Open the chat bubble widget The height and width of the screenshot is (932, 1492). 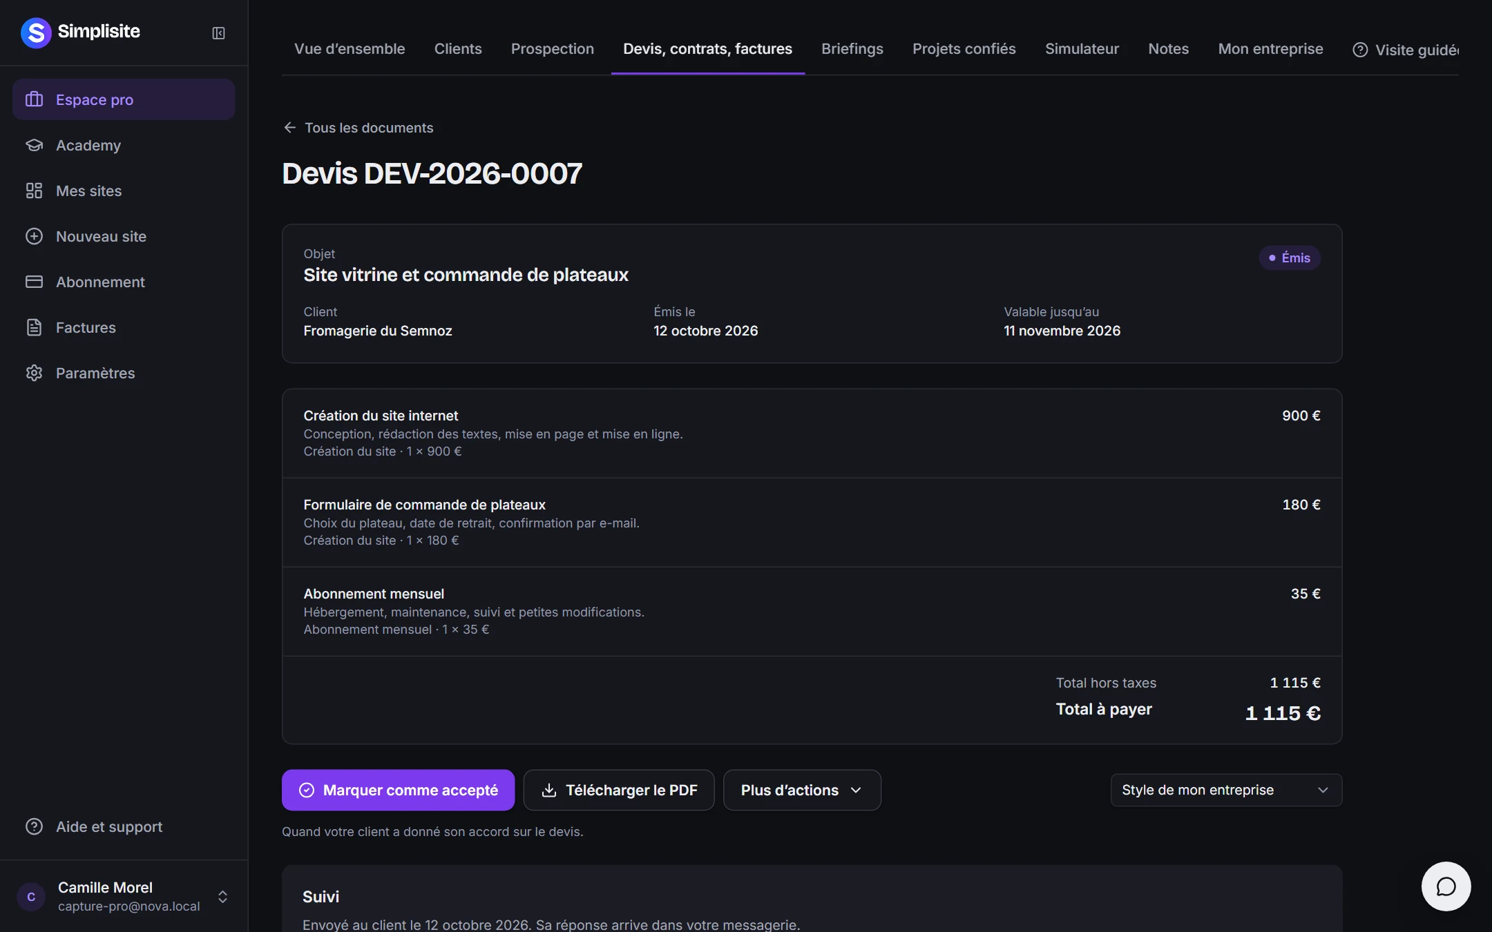(x=1446, y=886)
